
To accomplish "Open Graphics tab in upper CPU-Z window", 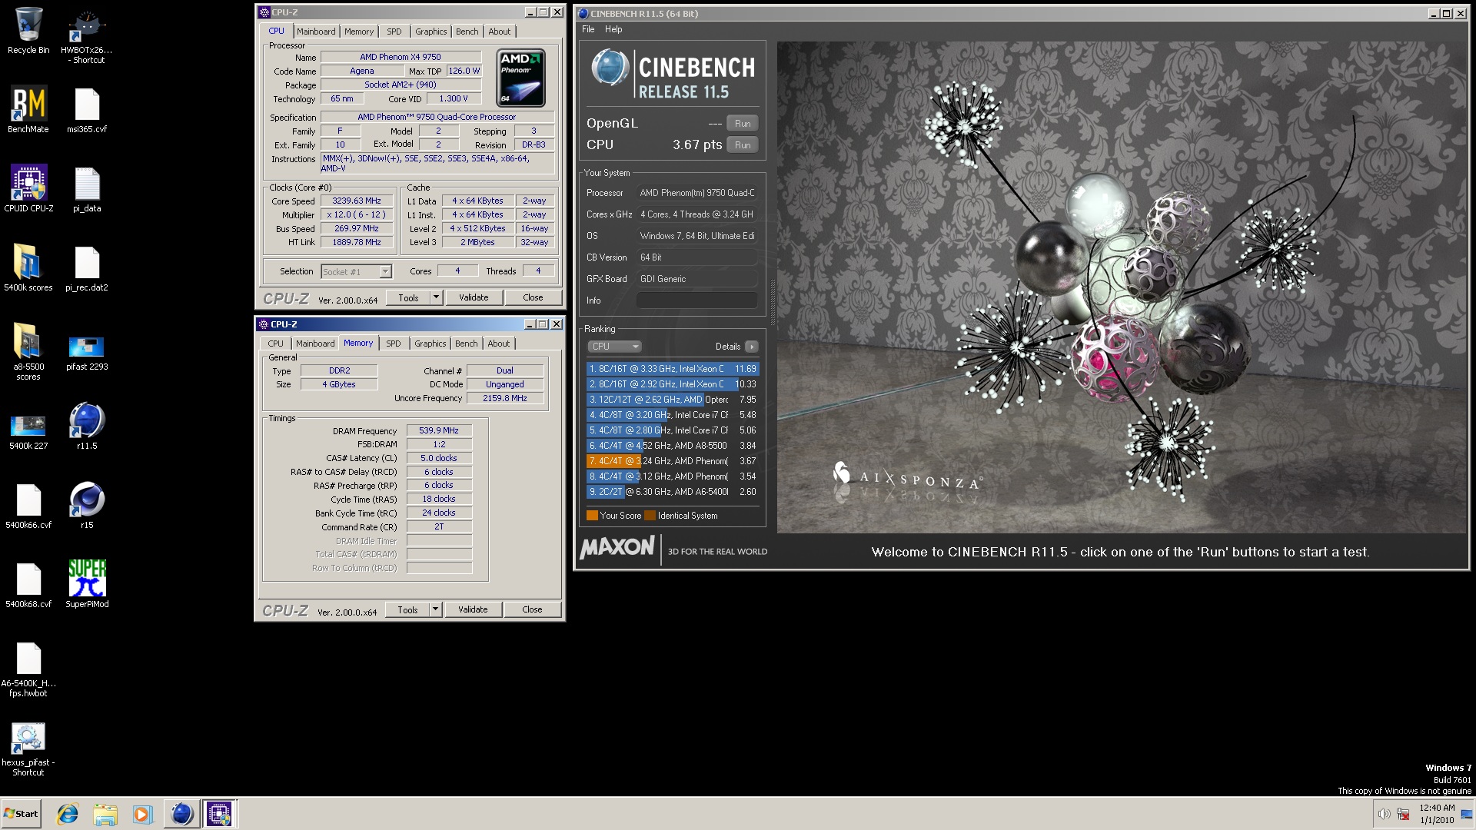I will pyautogui.click(x=430, y=32).
